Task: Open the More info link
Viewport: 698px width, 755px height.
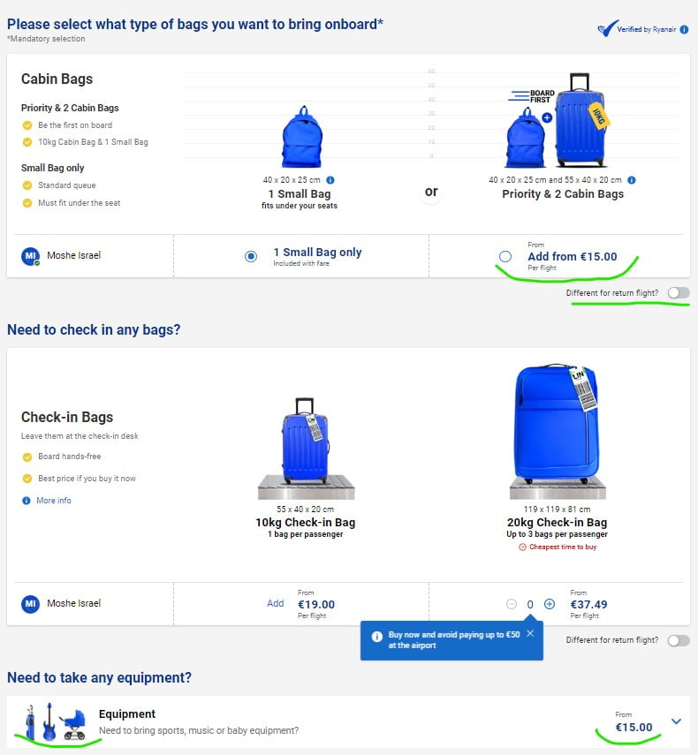Action: pos(53,501)
